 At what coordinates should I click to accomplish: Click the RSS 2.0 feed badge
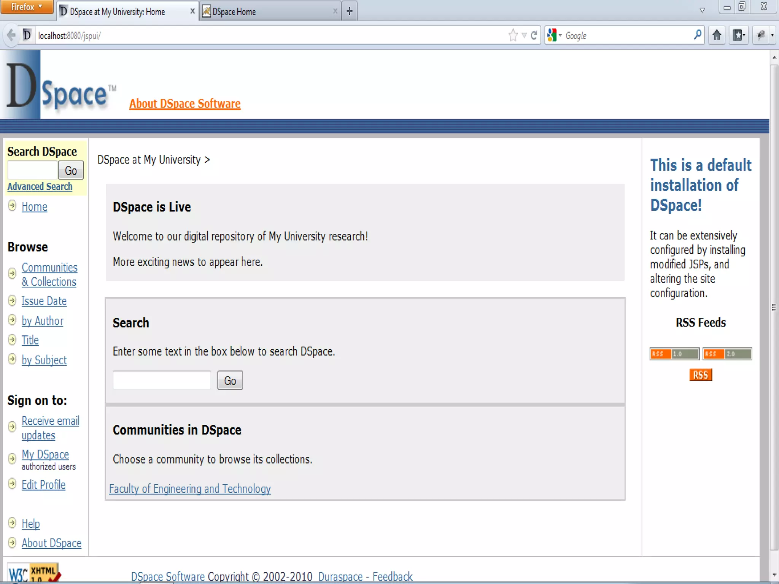pyautogui.click(x=727, y=354)
